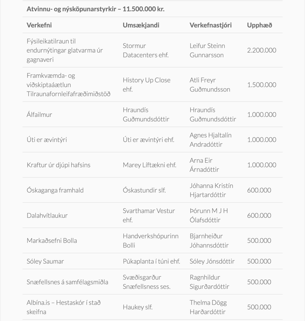Click the Álfailmur project name

click(39, 114)
